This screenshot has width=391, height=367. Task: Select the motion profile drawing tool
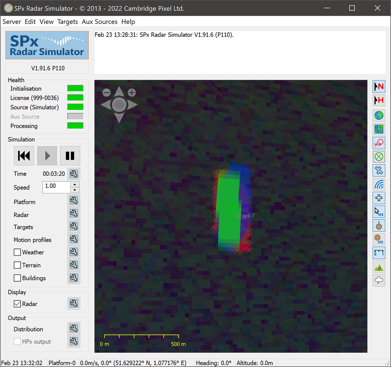(x=379, y=143)
